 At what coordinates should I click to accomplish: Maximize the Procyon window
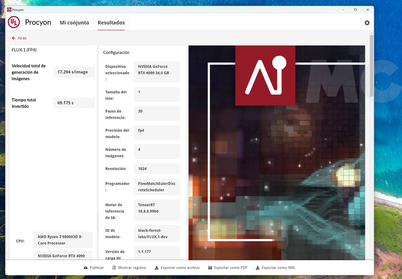click(355, 10)
